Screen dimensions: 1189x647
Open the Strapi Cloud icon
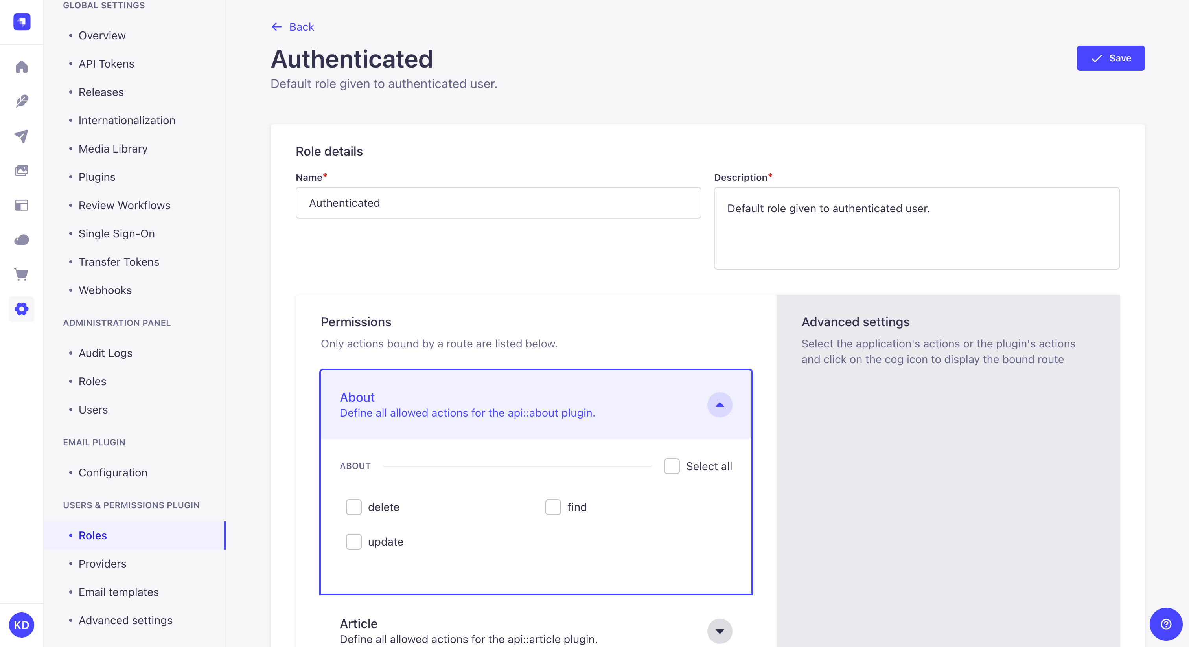[x=21, y=239]
